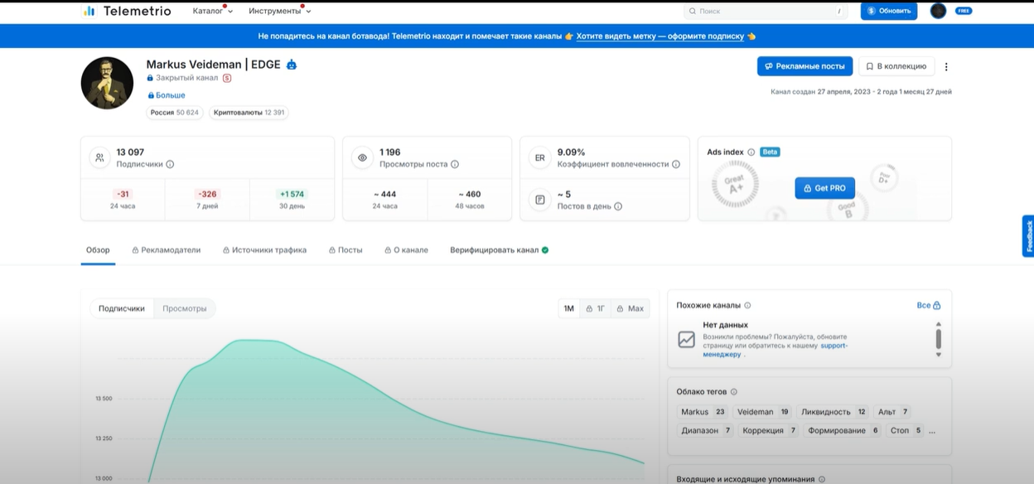Click the info icon next to Облако тегов

(734, 392)
